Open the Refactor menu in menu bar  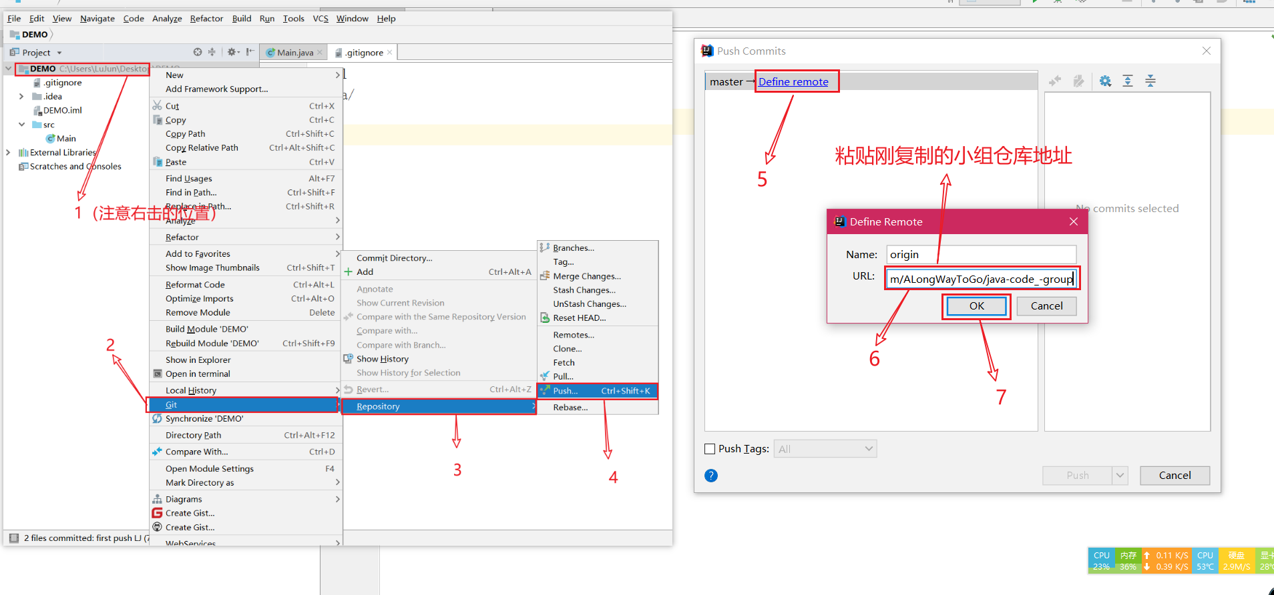click(206, 19)
